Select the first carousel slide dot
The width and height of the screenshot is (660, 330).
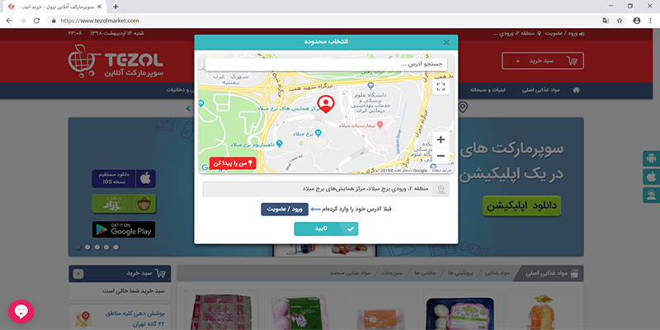pos(78,247)
